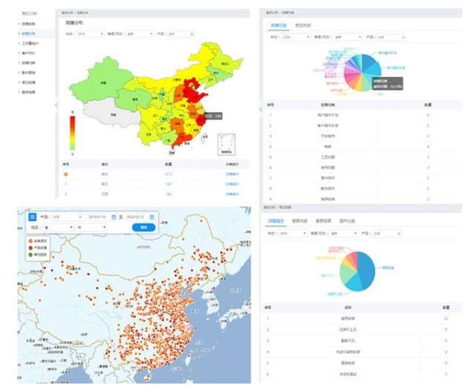
Task: Open the year dropdown showing 2019 above the heat map
Action: 89,34
